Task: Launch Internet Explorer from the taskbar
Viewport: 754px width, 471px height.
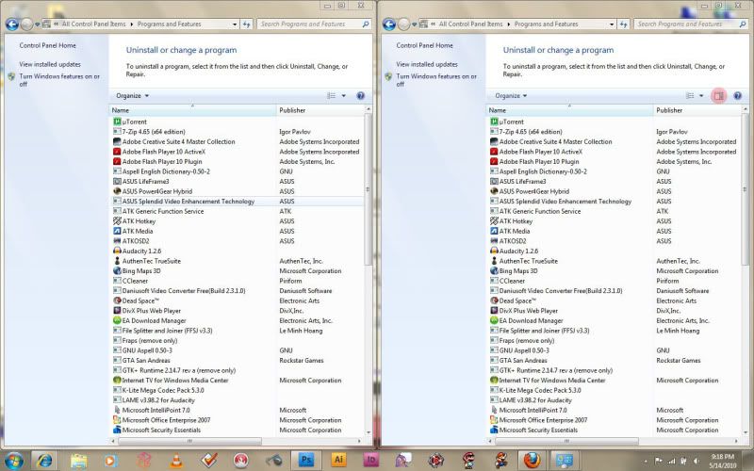Action: coord(44,460)
